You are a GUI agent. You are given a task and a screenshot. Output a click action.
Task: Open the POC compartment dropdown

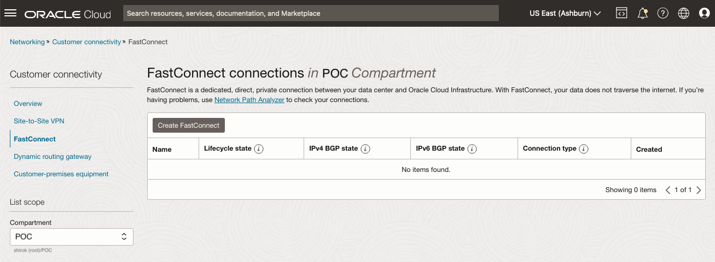tap(72, 237)
